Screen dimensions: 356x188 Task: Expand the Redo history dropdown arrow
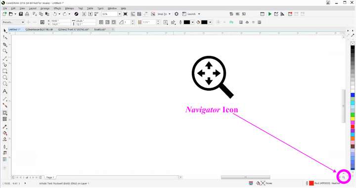pyautogui.click(x=69, y=14)
